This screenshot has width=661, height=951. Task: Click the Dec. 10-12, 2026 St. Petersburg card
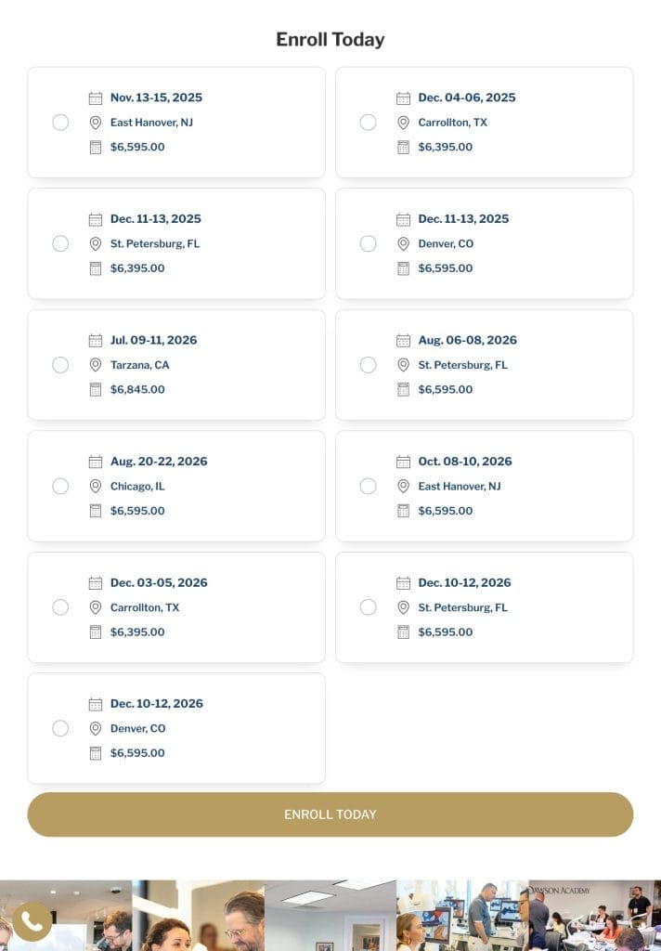[538, 607]
